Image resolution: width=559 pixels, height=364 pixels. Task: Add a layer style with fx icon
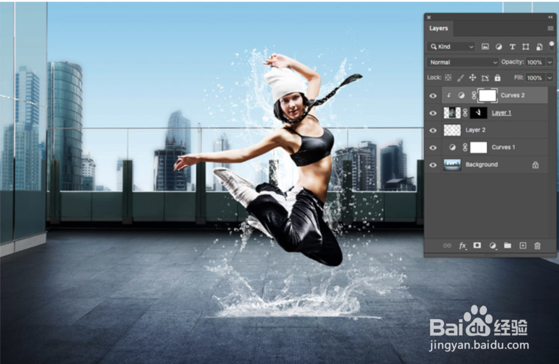[463, 245]
